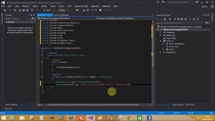Toggle Show All Files in Solution Explorer
The width and height of the screenshot is (215, 121).
[x=185, y=19]
